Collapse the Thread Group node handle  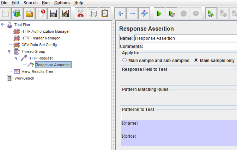pos(10,51)
